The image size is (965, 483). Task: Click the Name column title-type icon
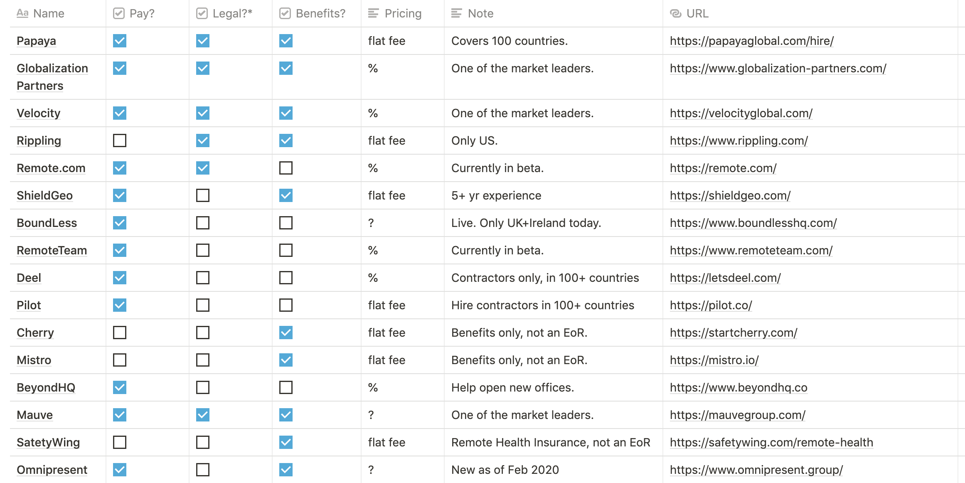coord(22,14)
